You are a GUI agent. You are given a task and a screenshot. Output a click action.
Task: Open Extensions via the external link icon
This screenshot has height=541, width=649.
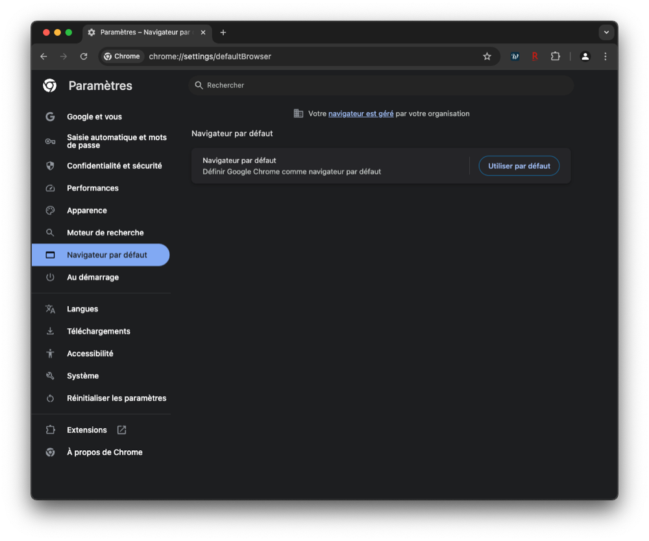(x=121, y=429)
